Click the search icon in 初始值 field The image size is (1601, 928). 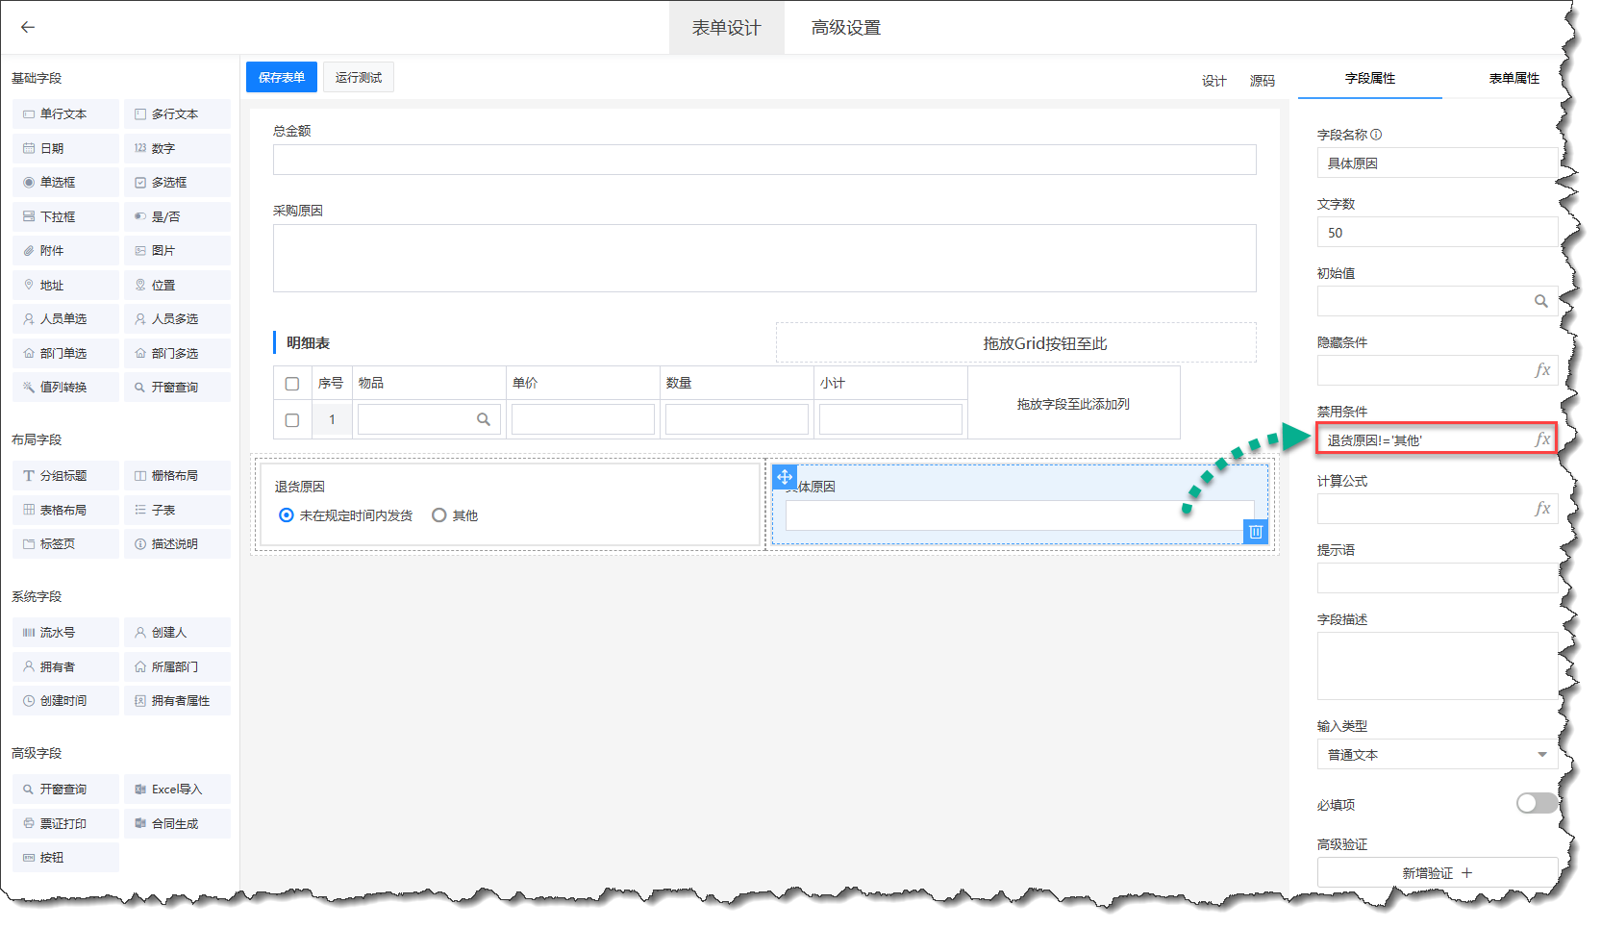click(1540, 301)
